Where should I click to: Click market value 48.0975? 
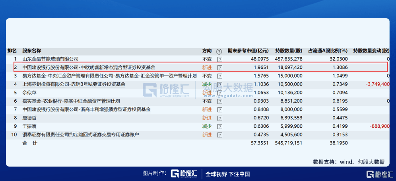tap(259, 59)
